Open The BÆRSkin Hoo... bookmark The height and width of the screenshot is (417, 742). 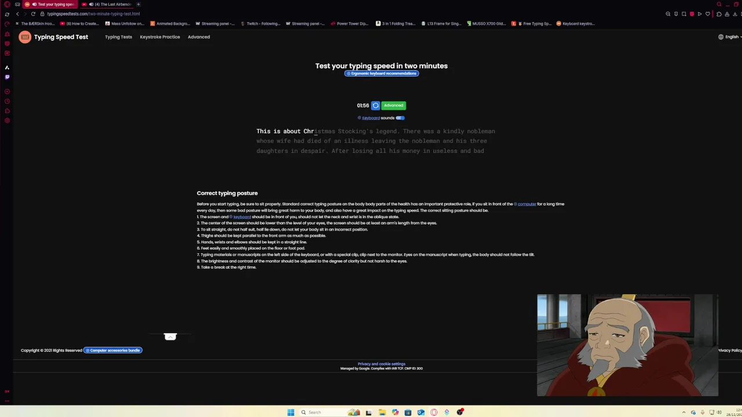pyautogui.click(x=35, y=24)
